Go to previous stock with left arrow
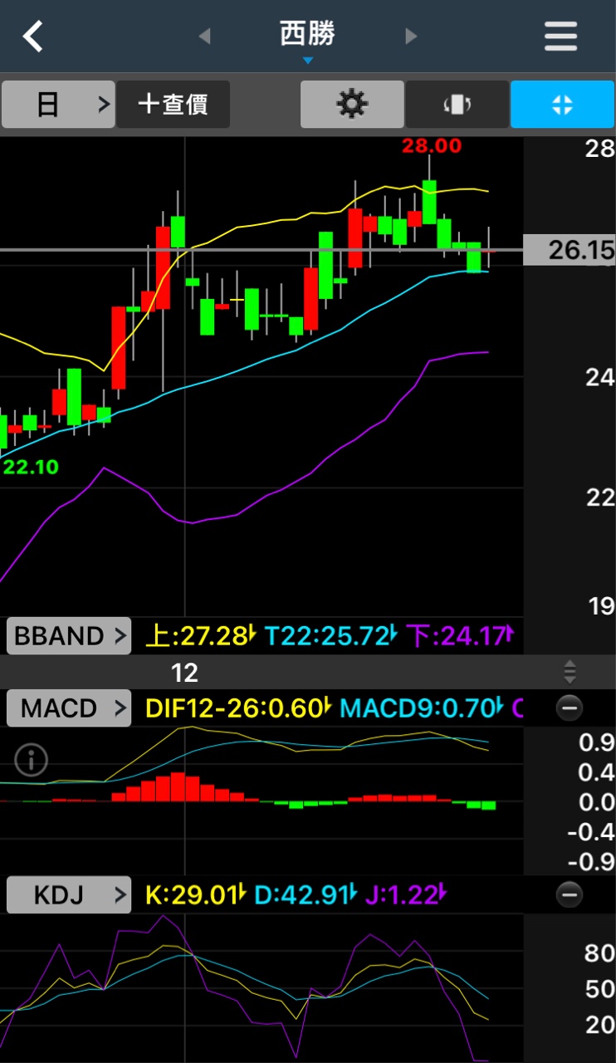 pyautogui.click(x=205, y=37)
